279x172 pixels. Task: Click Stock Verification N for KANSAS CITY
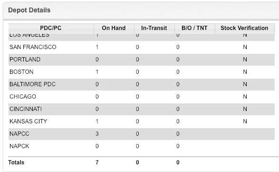click(245, 121)
